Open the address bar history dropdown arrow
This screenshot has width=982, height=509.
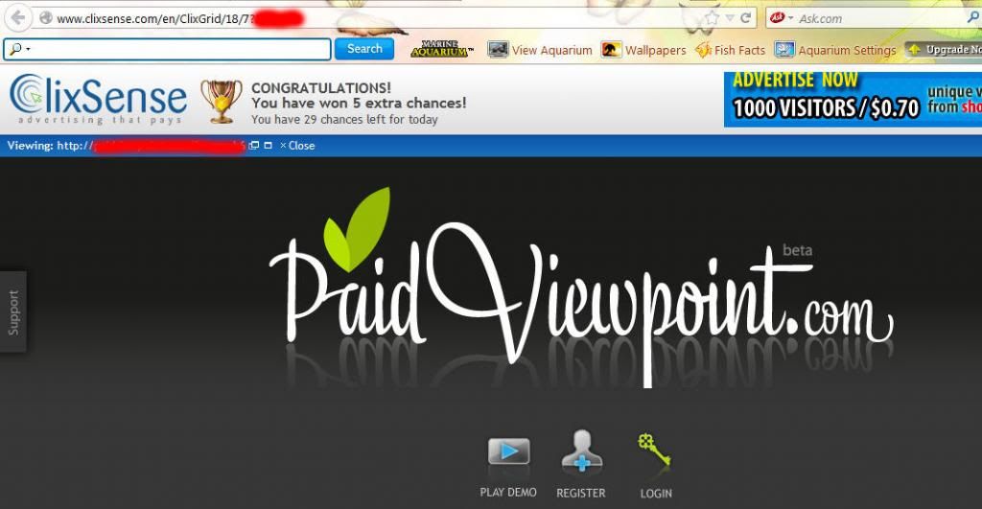tap(730, 18)
